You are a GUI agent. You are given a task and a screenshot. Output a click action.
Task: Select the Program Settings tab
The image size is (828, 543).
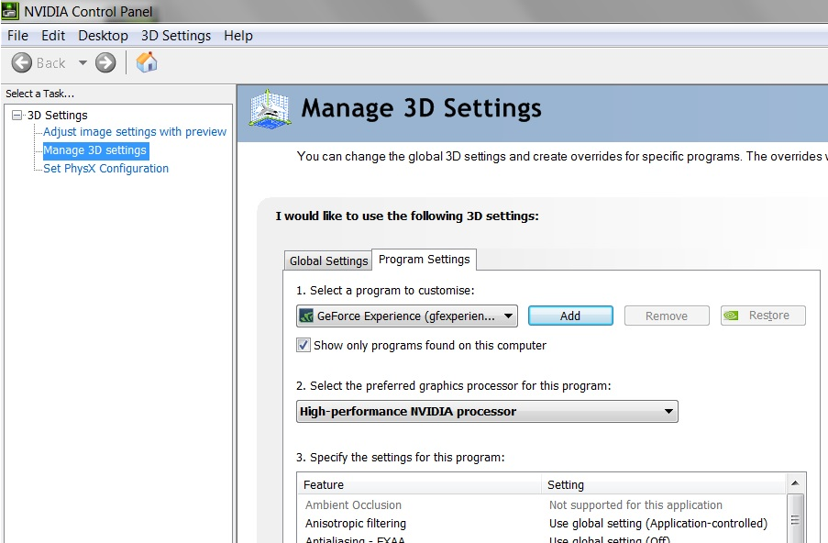[424, 260]
